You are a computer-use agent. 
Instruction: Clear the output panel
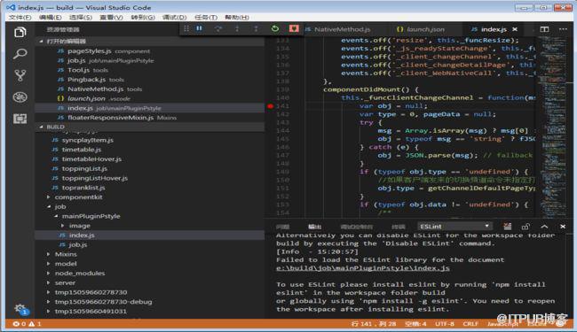point(507,227)
